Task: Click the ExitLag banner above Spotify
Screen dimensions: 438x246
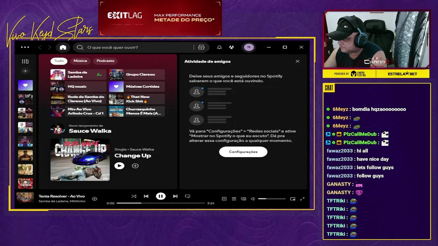Action: coord(160,18)
